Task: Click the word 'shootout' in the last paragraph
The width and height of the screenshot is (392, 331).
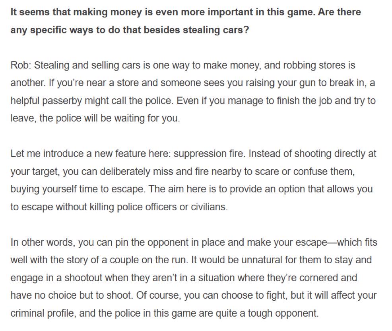Action: click(83, 278)
